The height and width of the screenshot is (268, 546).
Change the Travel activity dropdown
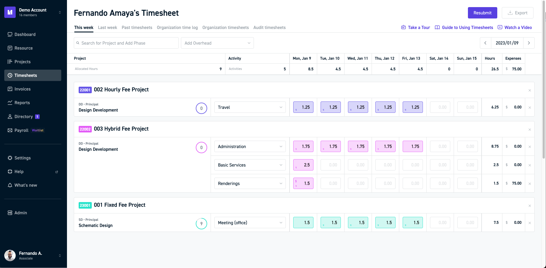250,107
